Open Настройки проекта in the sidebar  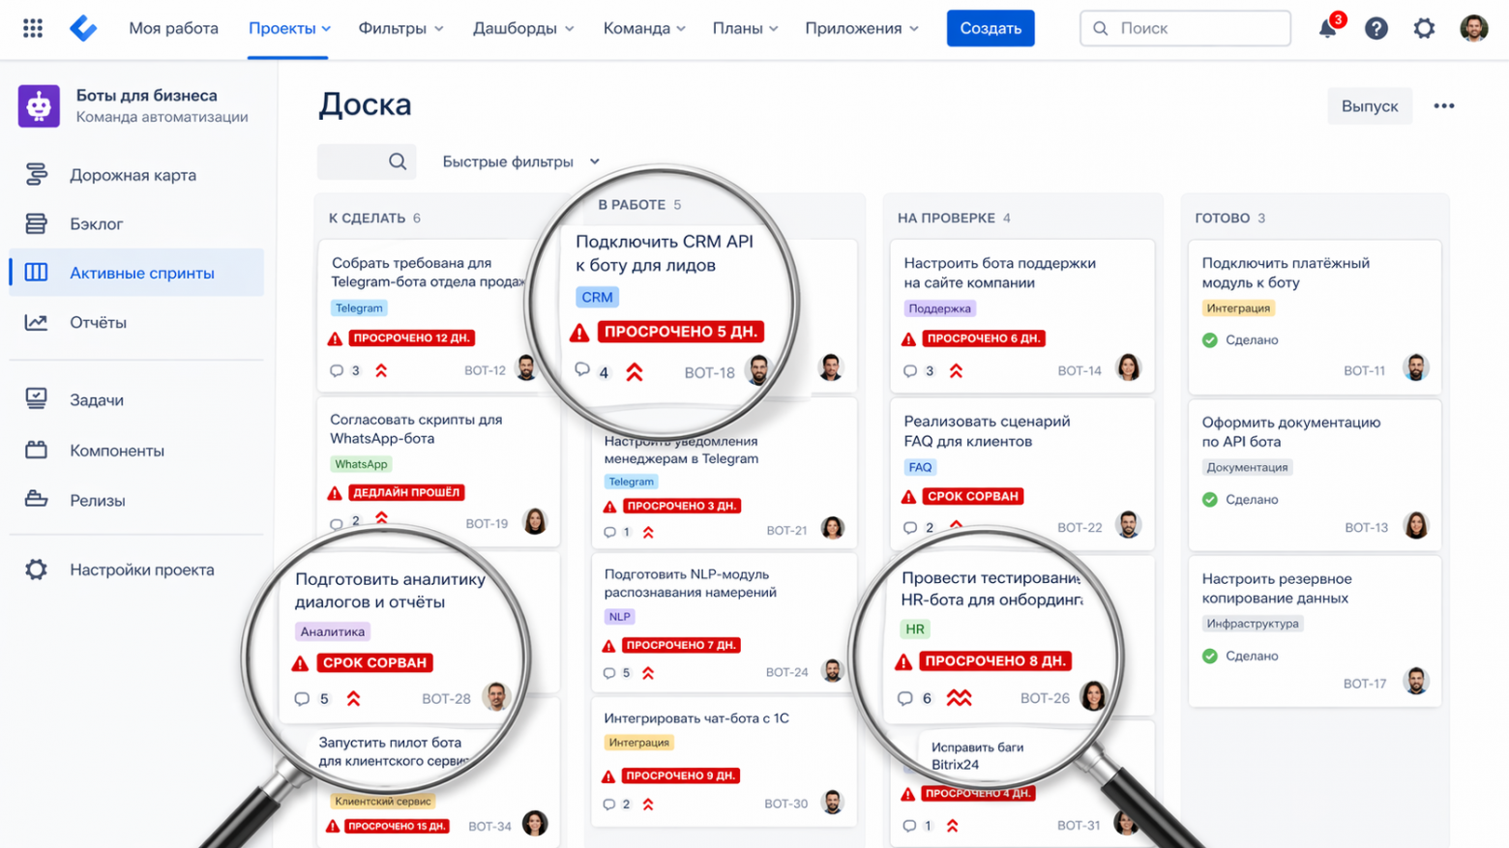pos(141,570)
